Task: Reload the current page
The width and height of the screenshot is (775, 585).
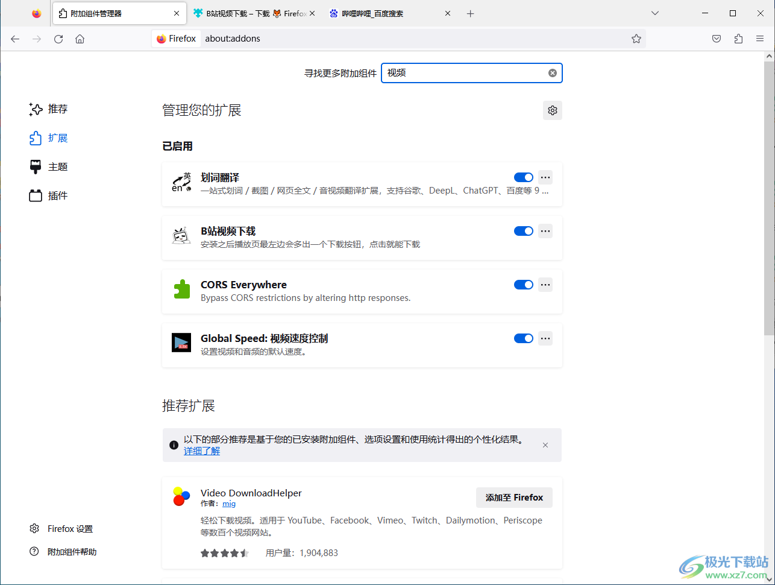Action: coord(58,39)
